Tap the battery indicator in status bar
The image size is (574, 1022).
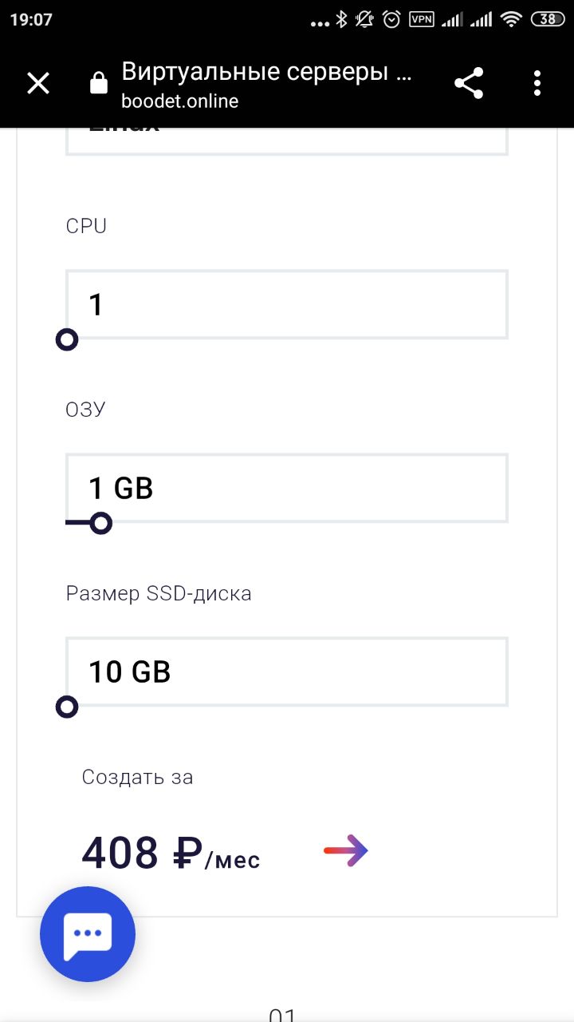(x=548, y=20)
